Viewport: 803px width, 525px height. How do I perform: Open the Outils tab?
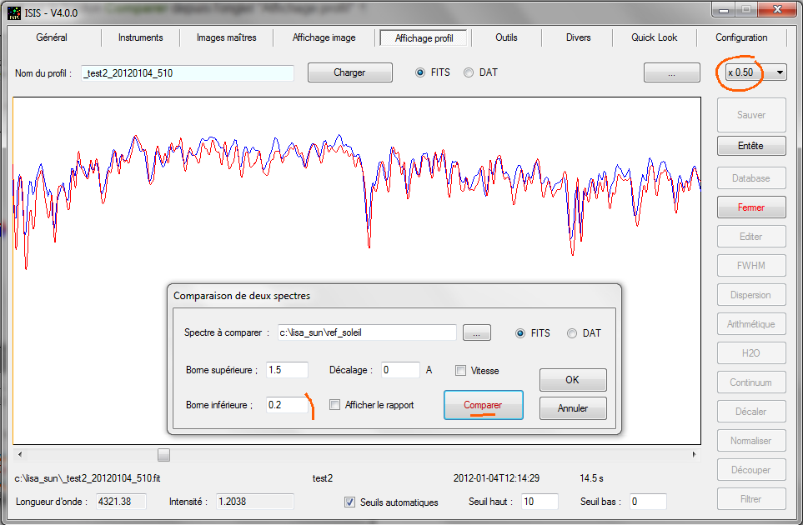[506, 37]
